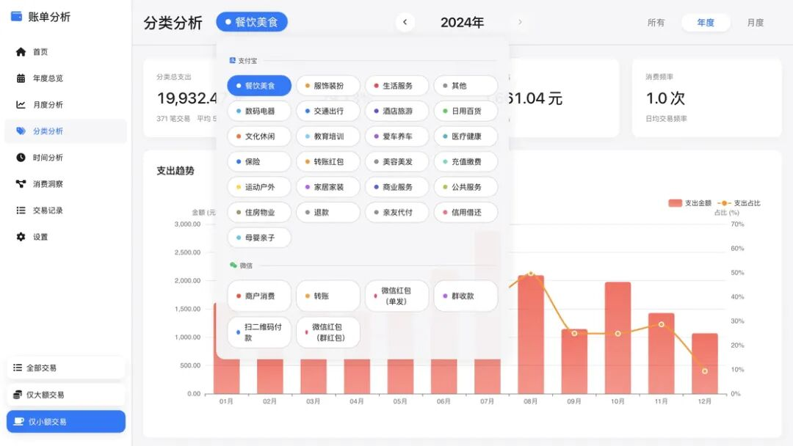This screenshot has height=446, width=793.
Task: Open 设置 gear icon
Action: (x=21, y=237)
